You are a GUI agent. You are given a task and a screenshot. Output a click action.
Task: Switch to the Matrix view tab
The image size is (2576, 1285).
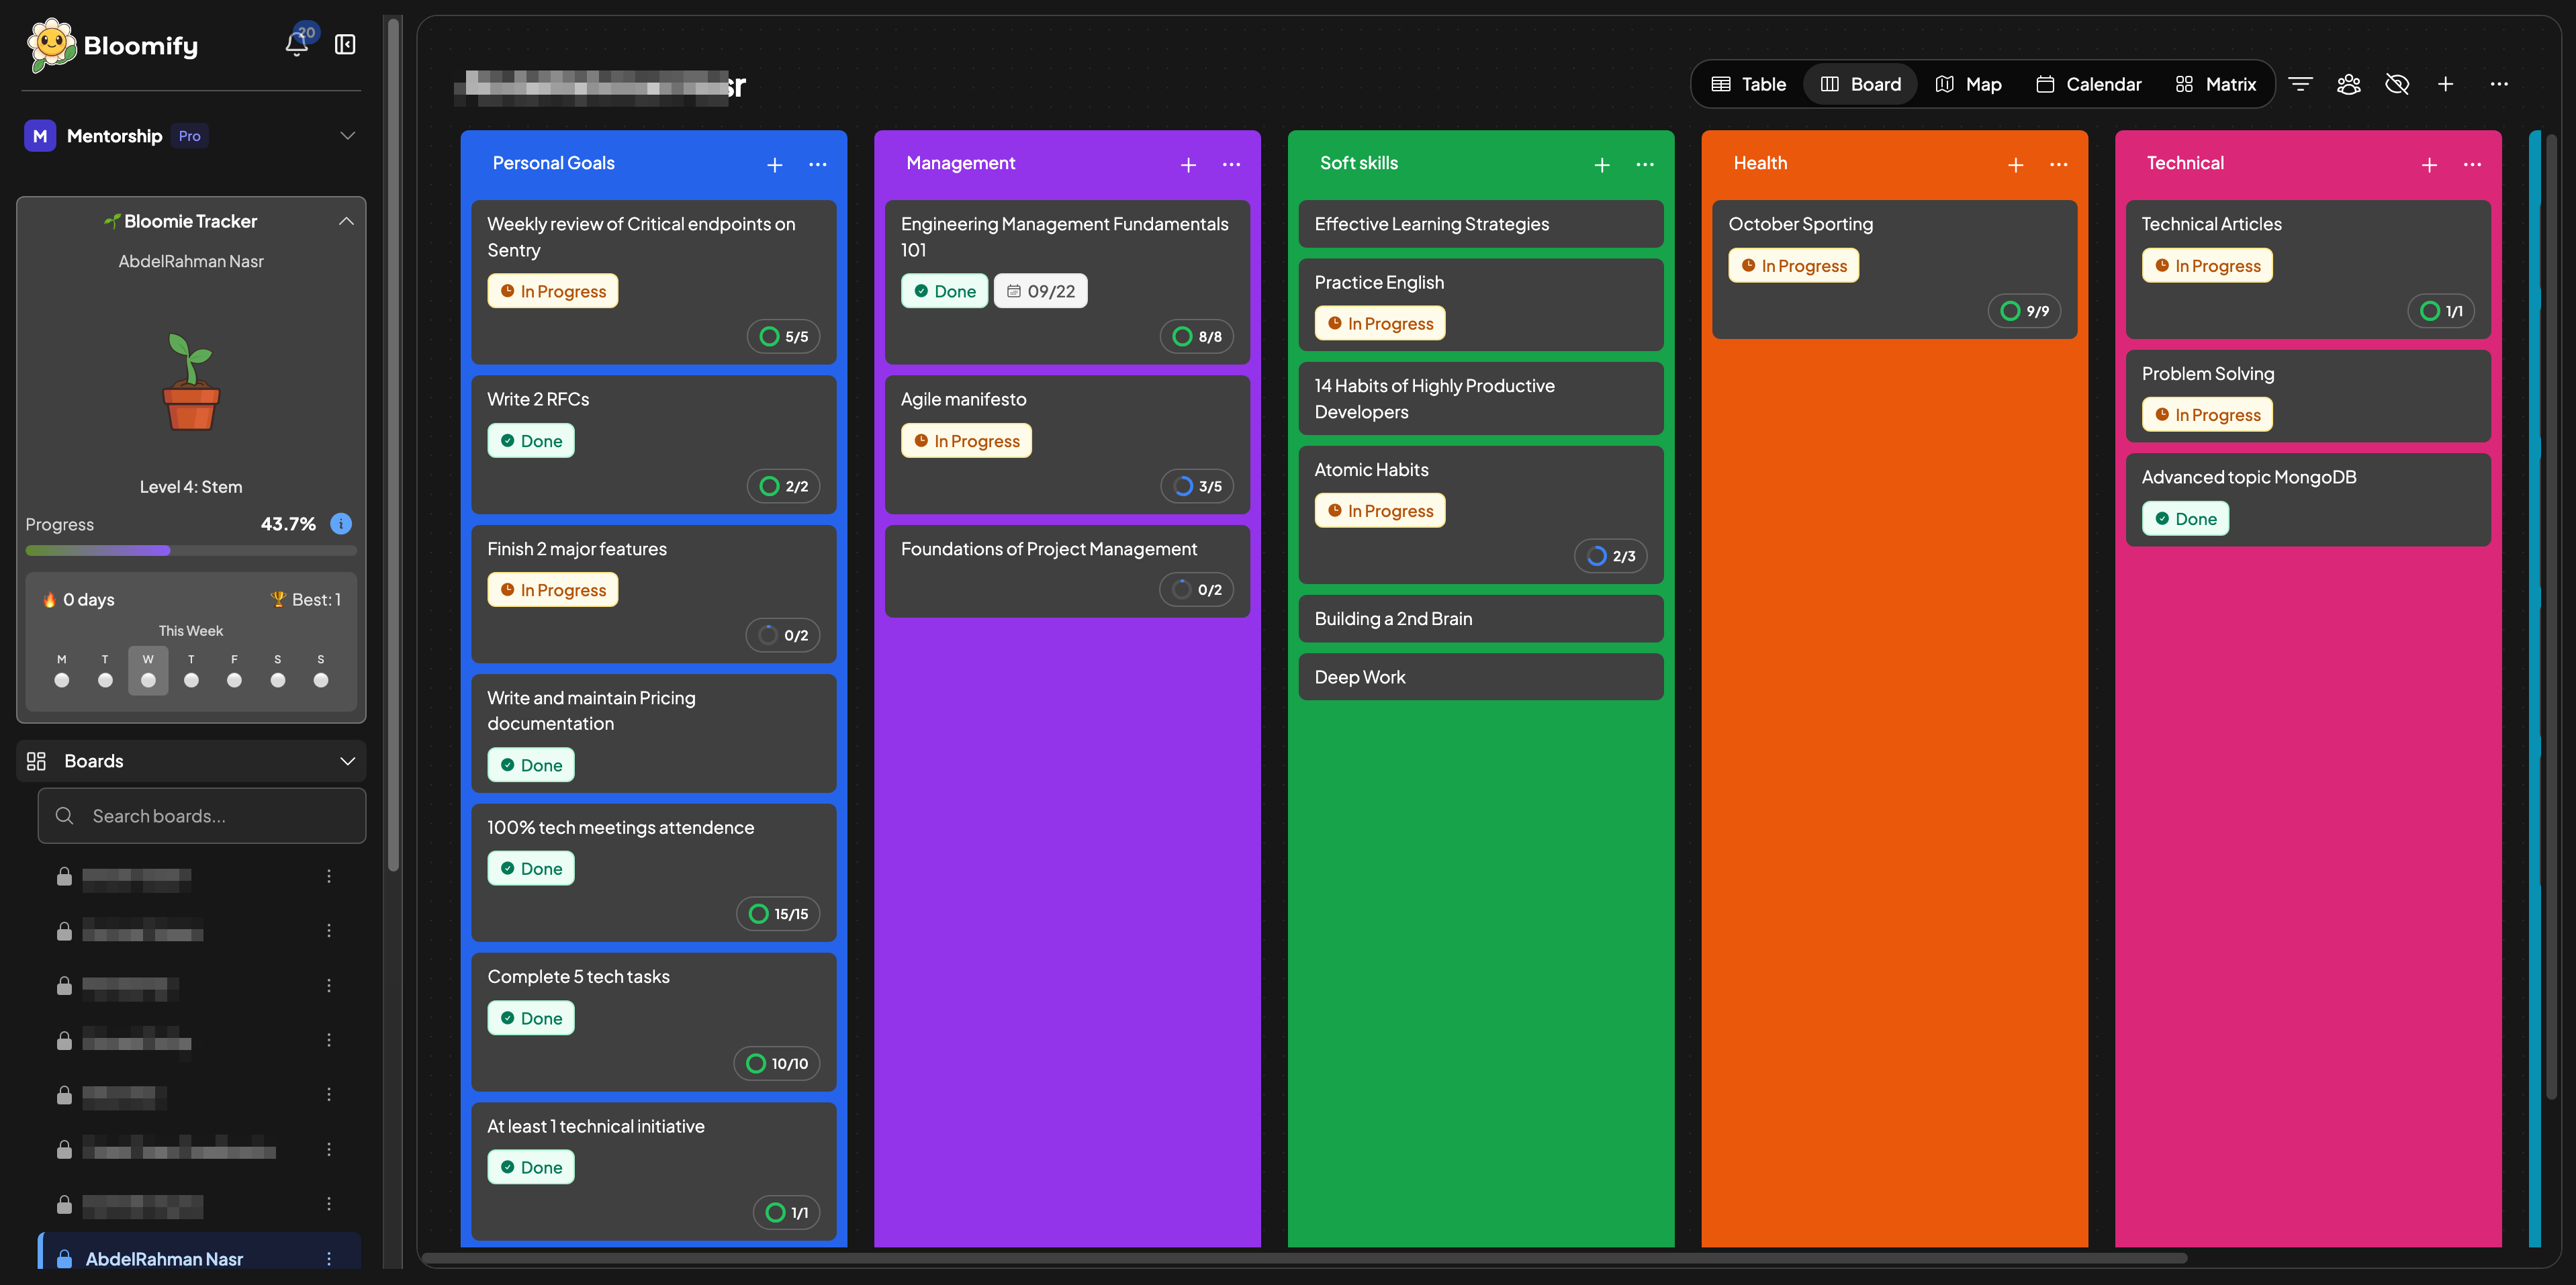(2215, 84)
